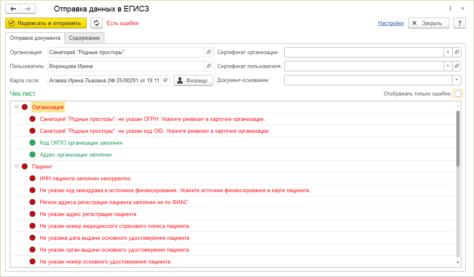Select 'Не указан номер основного удостоверения' text
This screenshot has width=474, height=277.
[105, 261]
